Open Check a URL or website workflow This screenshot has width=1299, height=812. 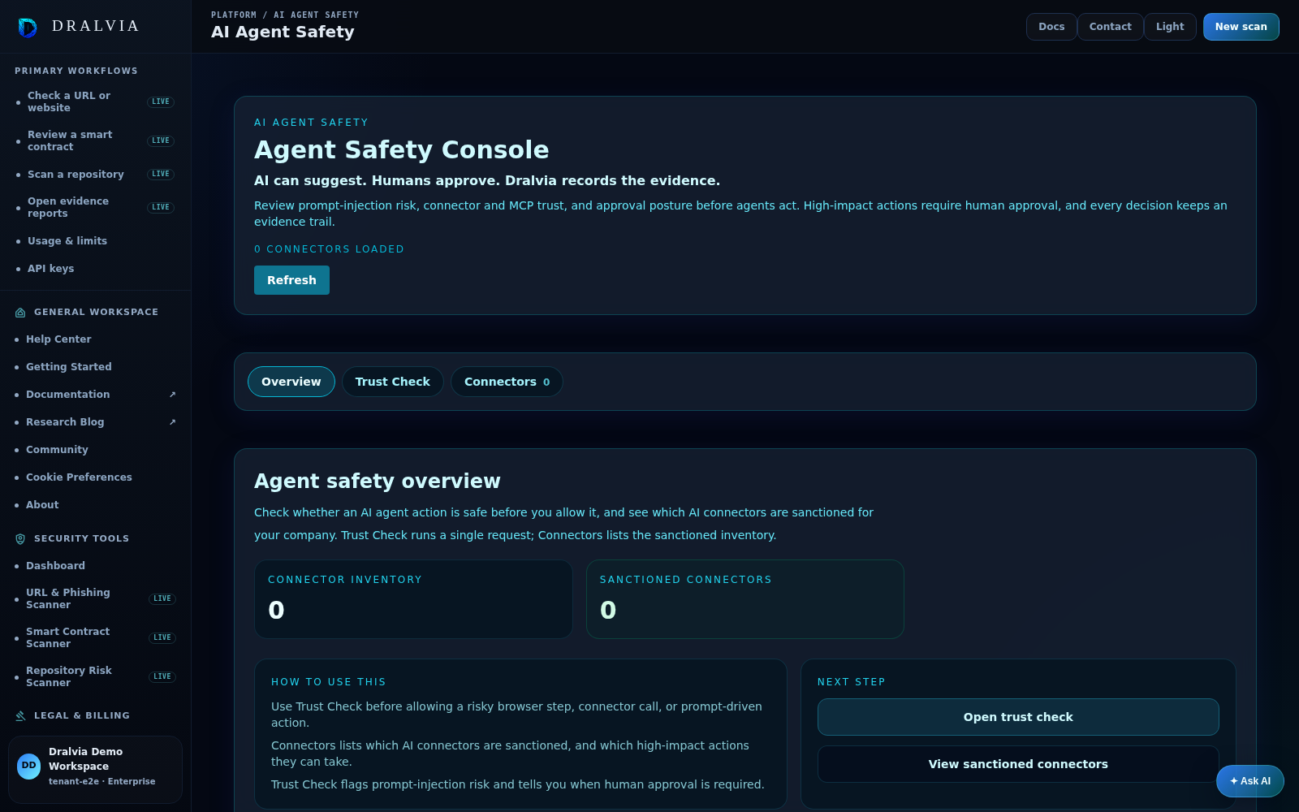96,101
